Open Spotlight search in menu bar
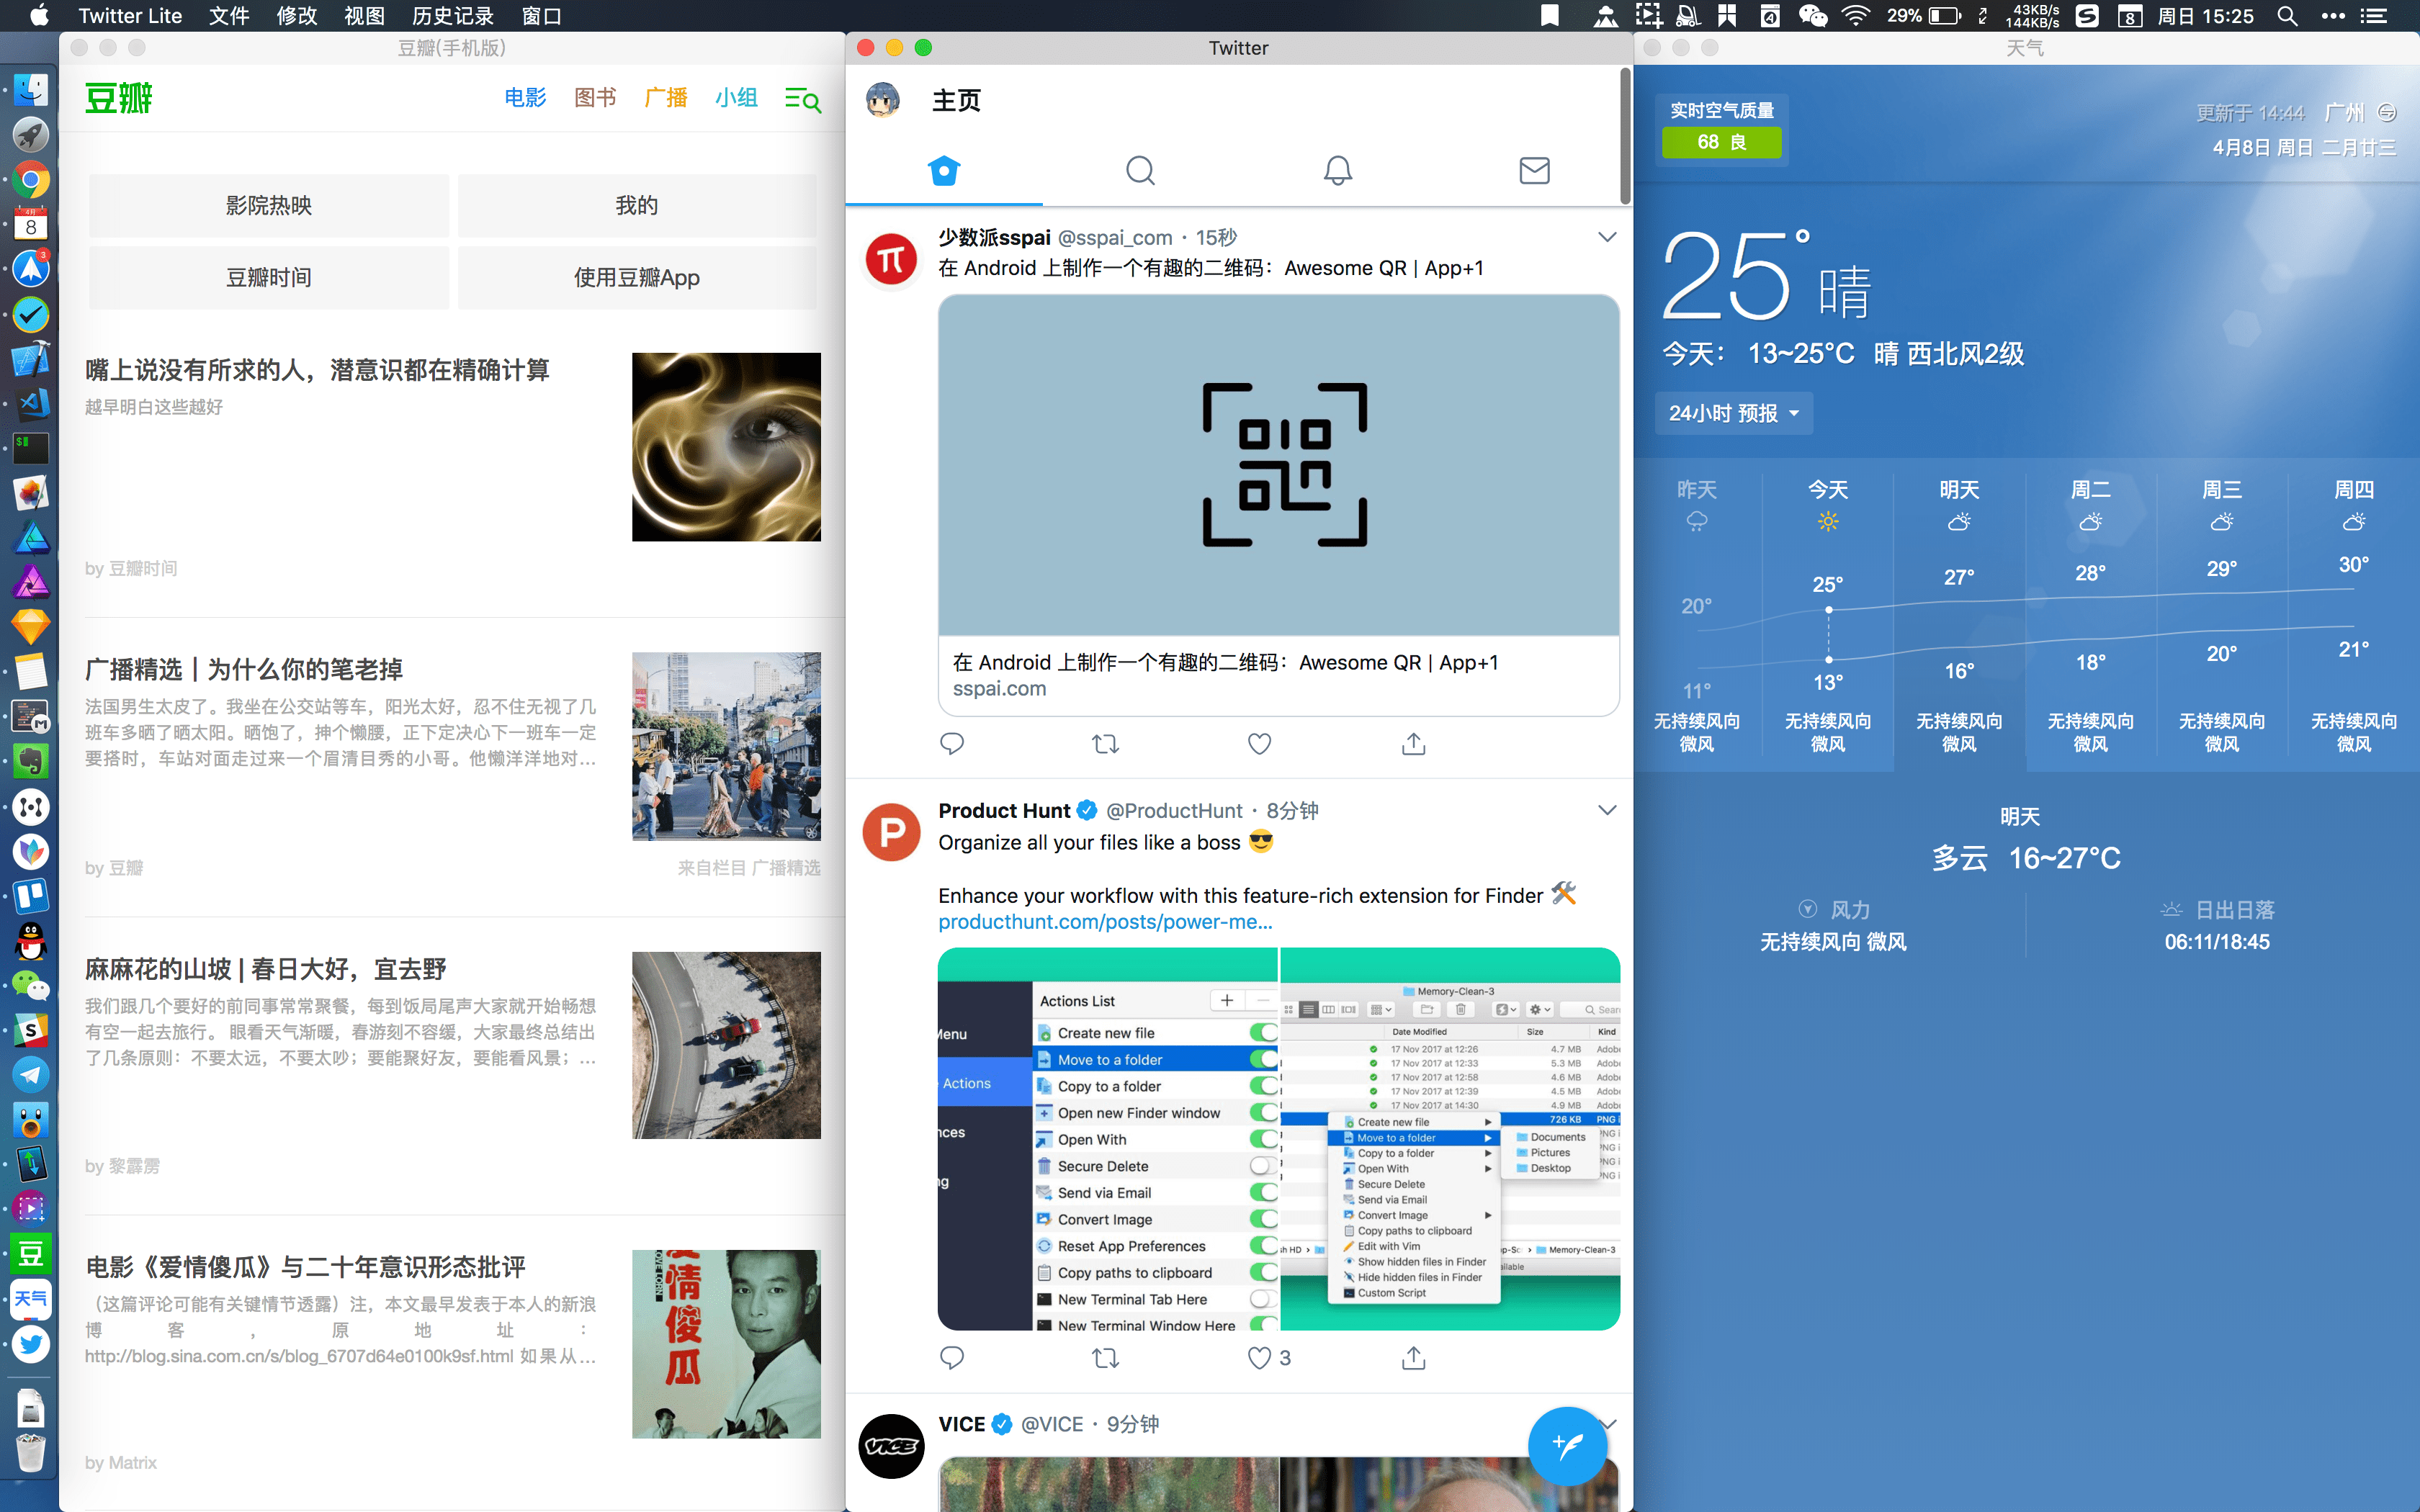2420x1512 pixels. 2287,16
